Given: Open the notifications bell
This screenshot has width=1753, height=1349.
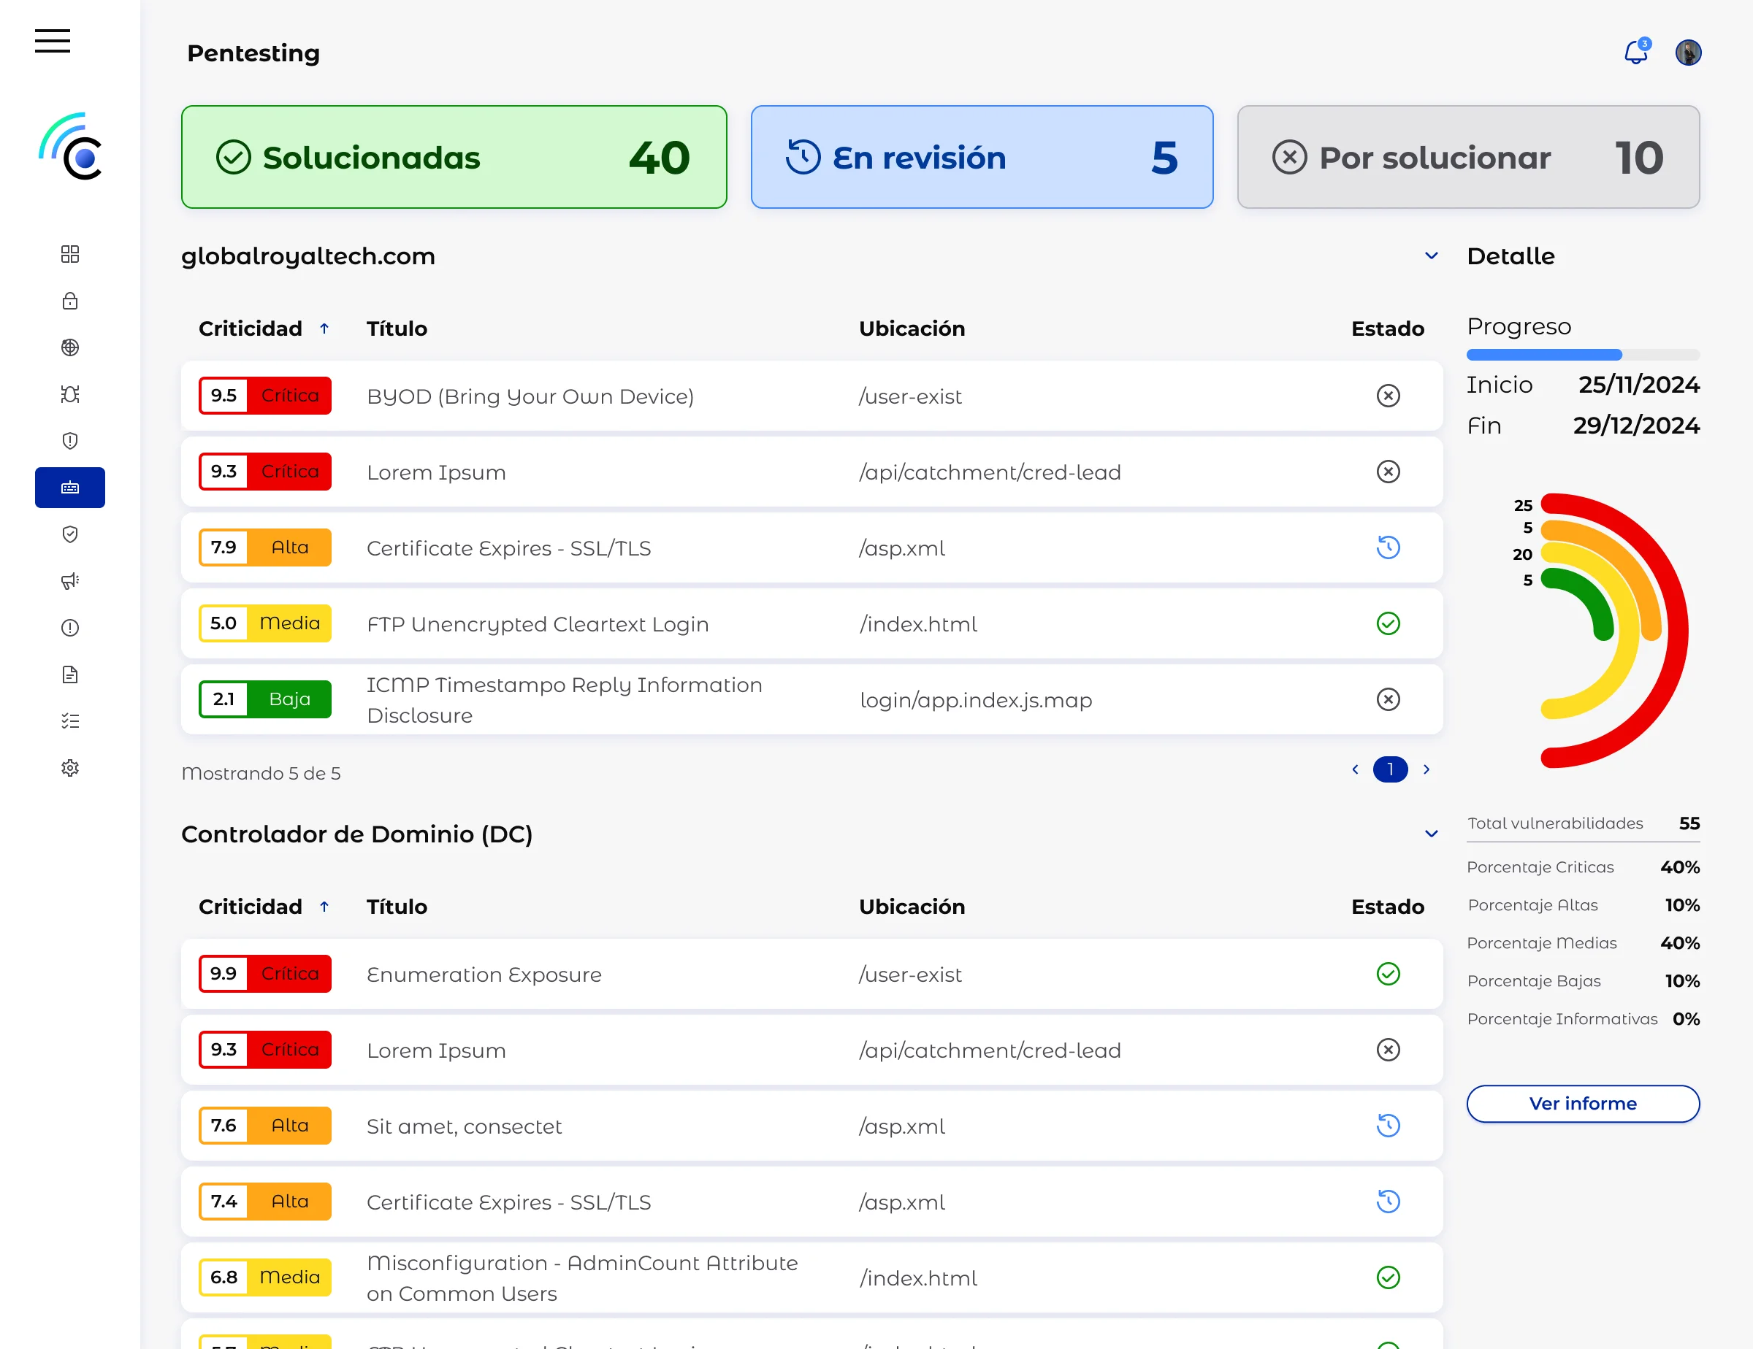Looking at the screenshot, I should 1636,52.
